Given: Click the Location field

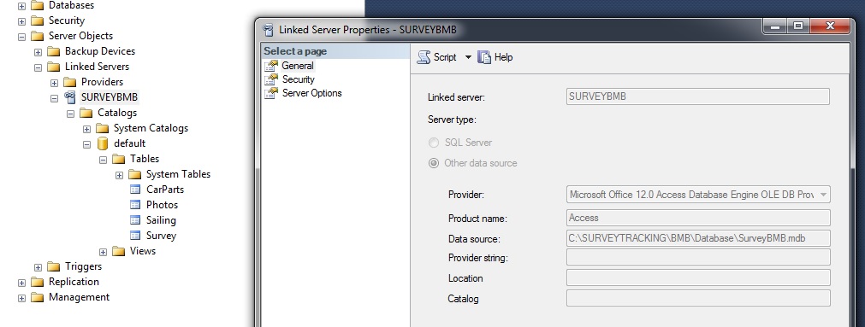Looking at the screenshot, I should click(698, 277).
